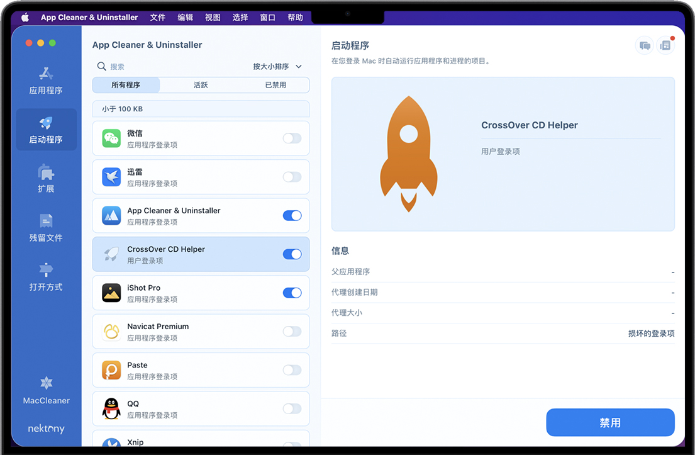Open the chat feedback icon top right
Viewport: 695px width, 455px height.
[x=645, y=45]
